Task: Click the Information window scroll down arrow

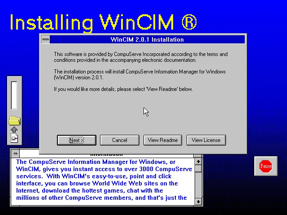Action: click(x=198, y=202)
